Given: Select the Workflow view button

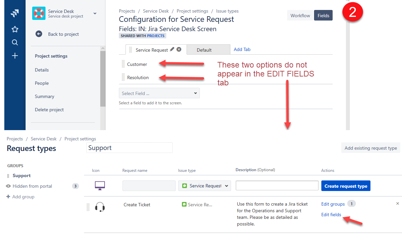Looking at the screenshot, I should click(300, 16).
